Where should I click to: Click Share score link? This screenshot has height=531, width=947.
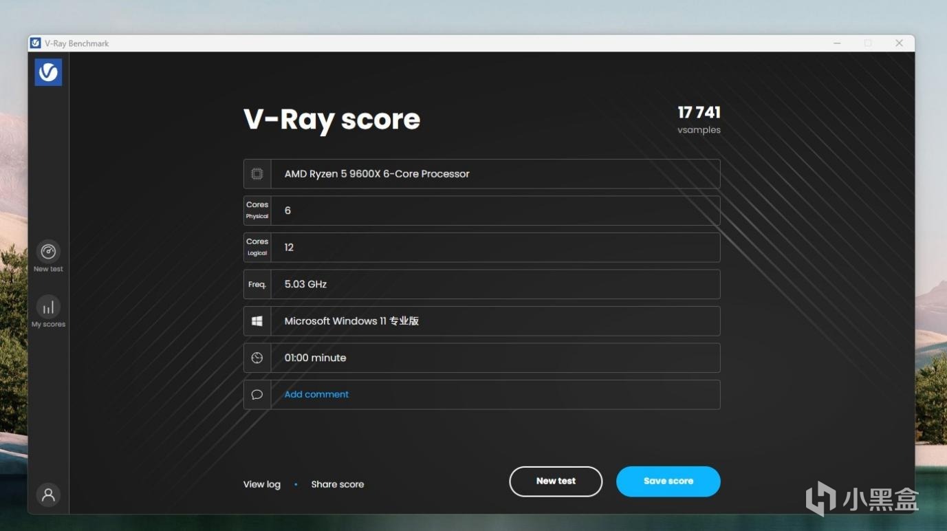click(x=338, y=484)
